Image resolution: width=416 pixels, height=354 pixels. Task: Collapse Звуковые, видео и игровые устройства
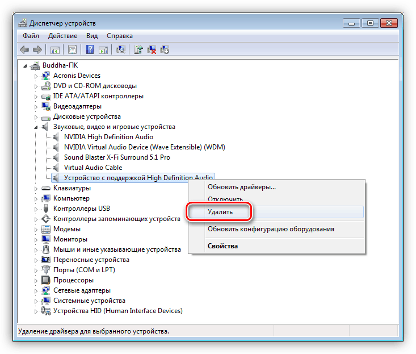36,127
